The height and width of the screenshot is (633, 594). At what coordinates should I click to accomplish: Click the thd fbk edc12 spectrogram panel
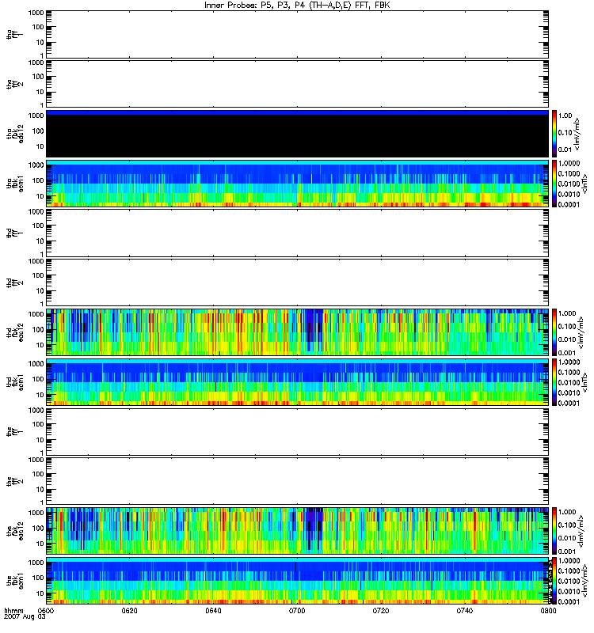[297, 332]
